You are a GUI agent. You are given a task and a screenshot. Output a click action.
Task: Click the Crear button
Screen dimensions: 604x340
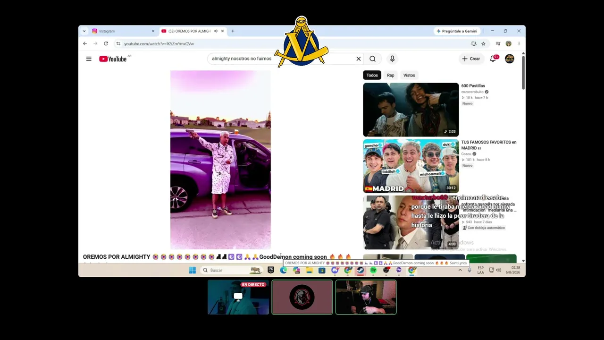(470, 59)
